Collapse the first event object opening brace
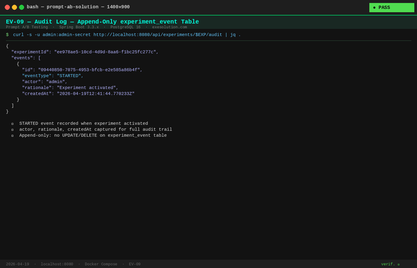417x268 pixels. [18, 64]
